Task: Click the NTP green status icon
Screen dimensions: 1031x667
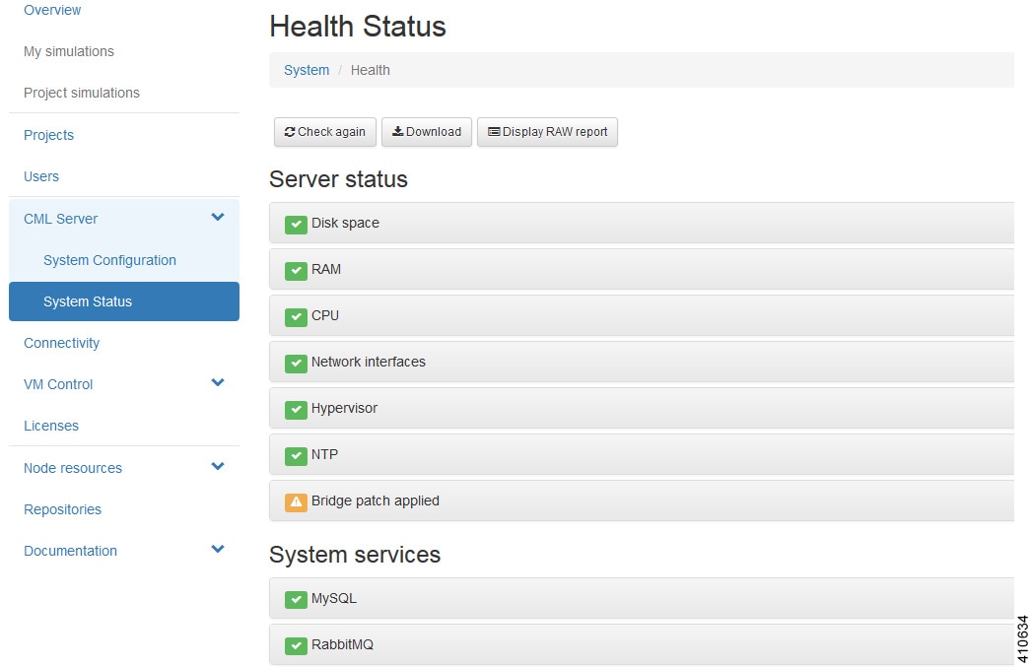Action: pyautogui.click(x=296, y=455)
